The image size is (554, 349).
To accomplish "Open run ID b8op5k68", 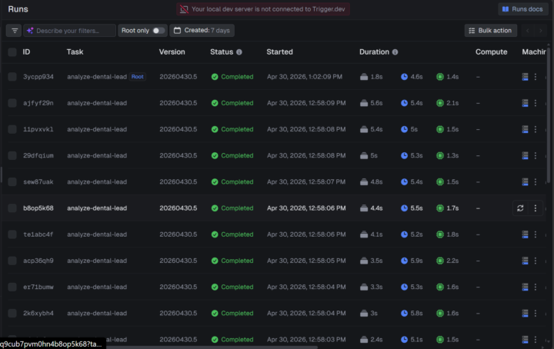I will (38, 208).
